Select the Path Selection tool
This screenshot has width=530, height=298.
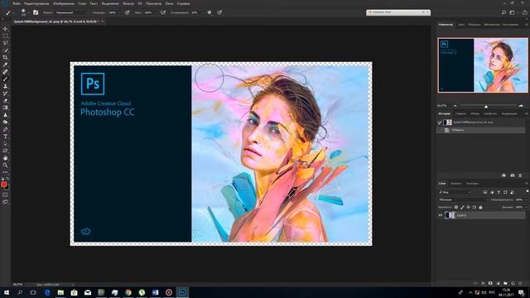coord(5,143)
